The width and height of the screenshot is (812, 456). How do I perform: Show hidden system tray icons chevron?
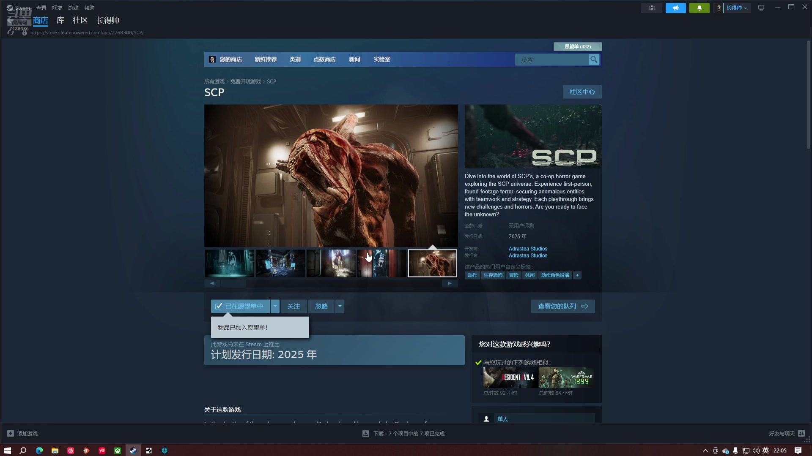coord(705,451)
